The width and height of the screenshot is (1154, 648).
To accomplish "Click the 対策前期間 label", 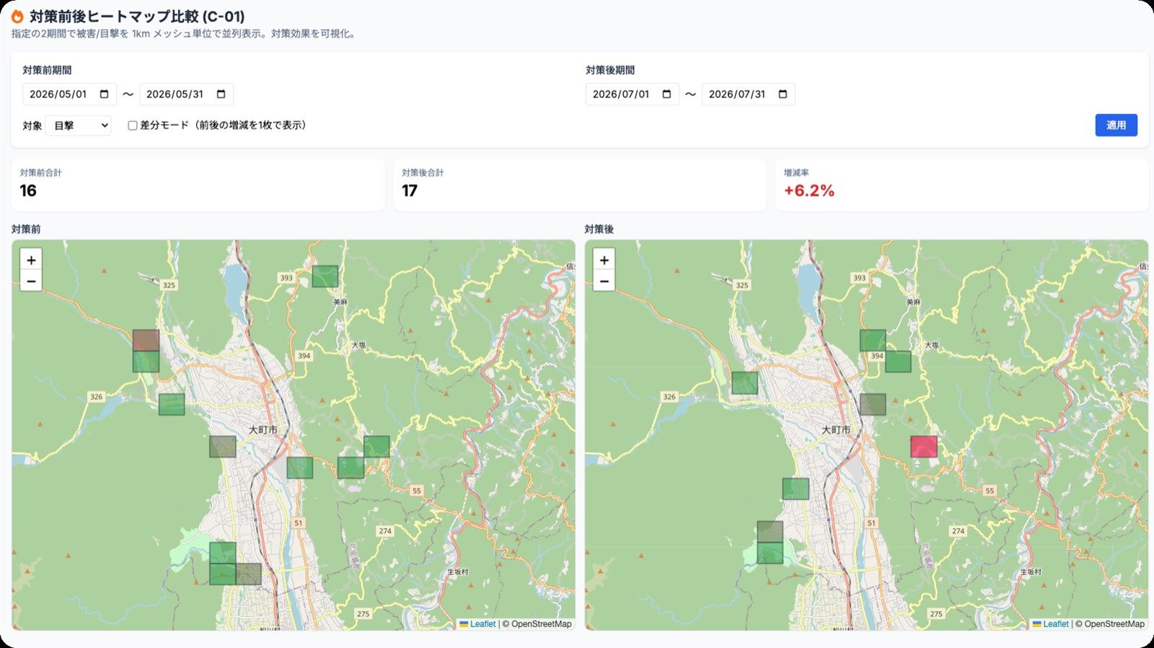I will (x=47, y=70).
